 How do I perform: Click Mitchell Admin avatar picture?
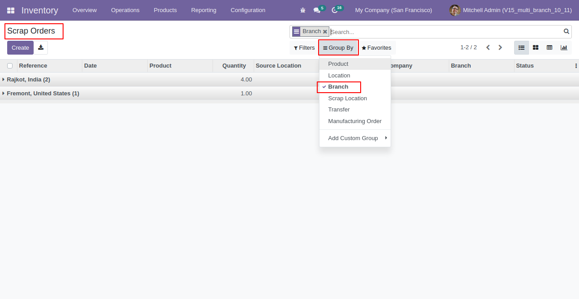(x=455, y=10)
